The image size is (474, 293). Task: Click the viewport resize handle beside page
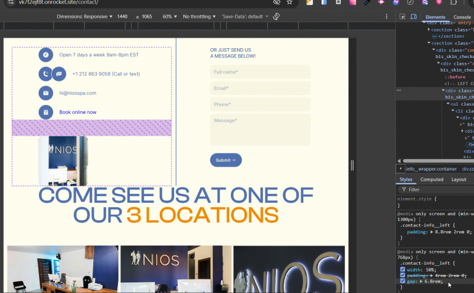point(352,165)
